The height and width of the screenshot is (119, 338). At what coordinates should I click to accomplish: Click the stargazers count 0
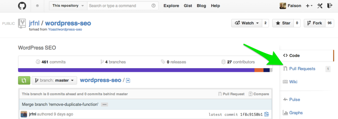click(x=297, y=23)
